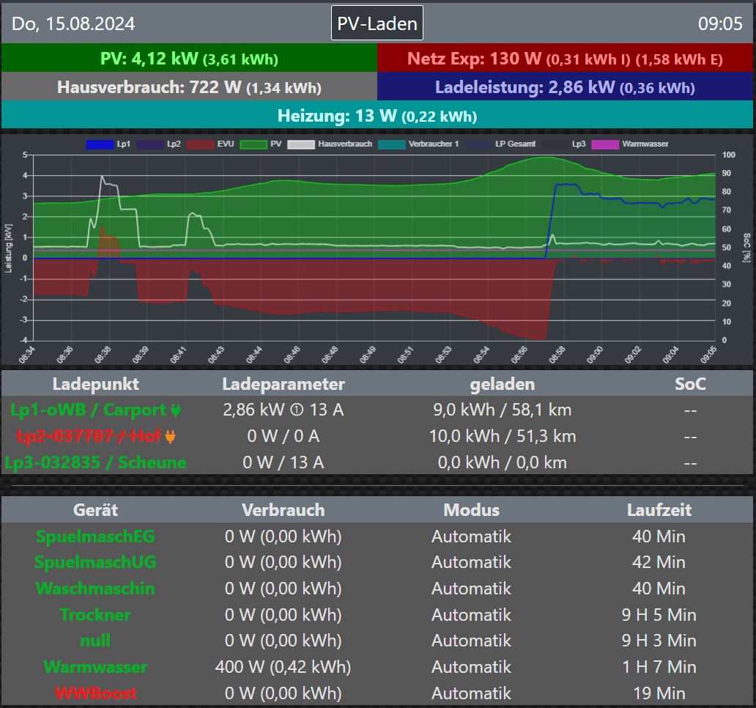Screen dimensions: 756x708
Task: Click the date Do, 15.08.2024
Action: (73, 23)
